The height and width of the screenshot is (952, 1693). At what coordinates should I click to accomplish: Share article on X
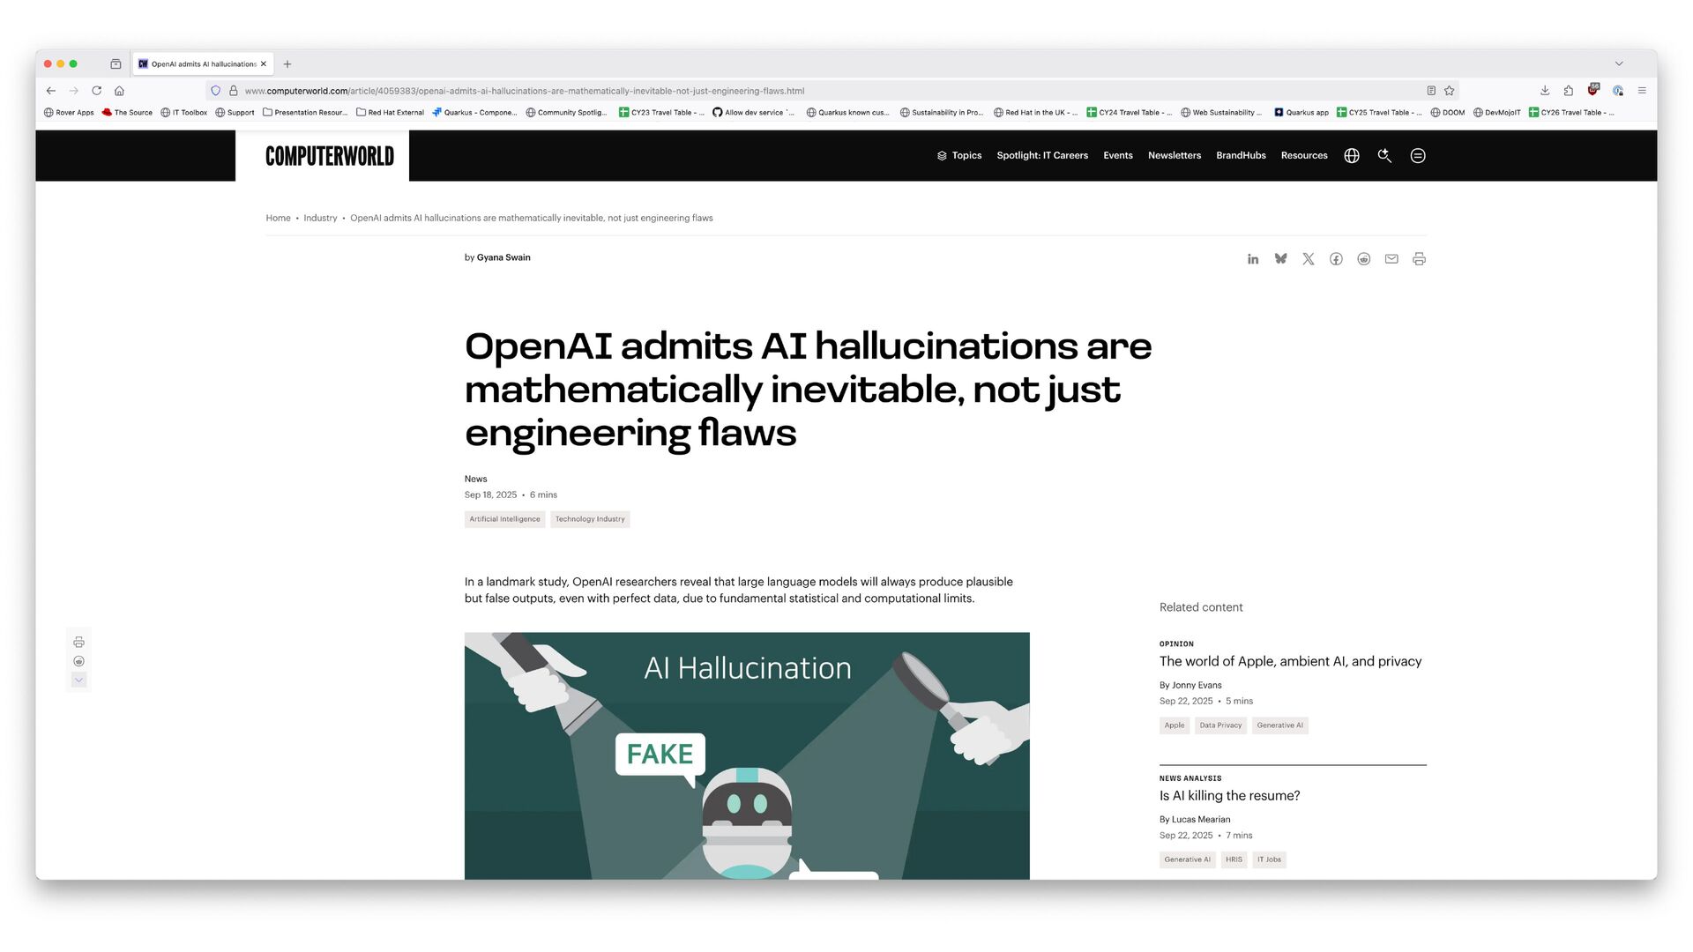coord(1309,259)
